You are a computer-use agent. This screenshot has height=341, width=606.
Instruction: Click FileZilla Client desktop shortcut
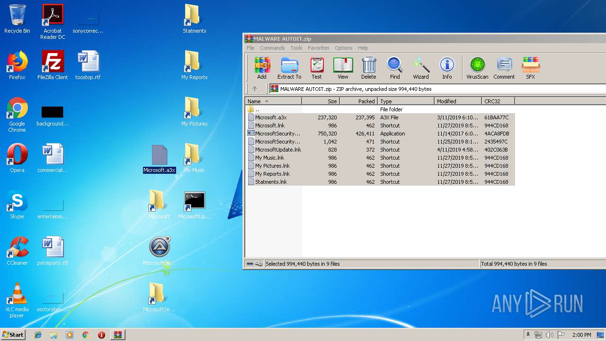[53, 65]
